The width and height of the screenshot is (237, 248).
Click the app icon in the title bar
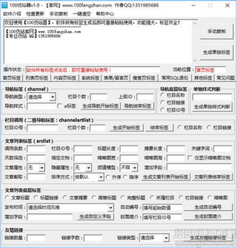coord(5,5)
